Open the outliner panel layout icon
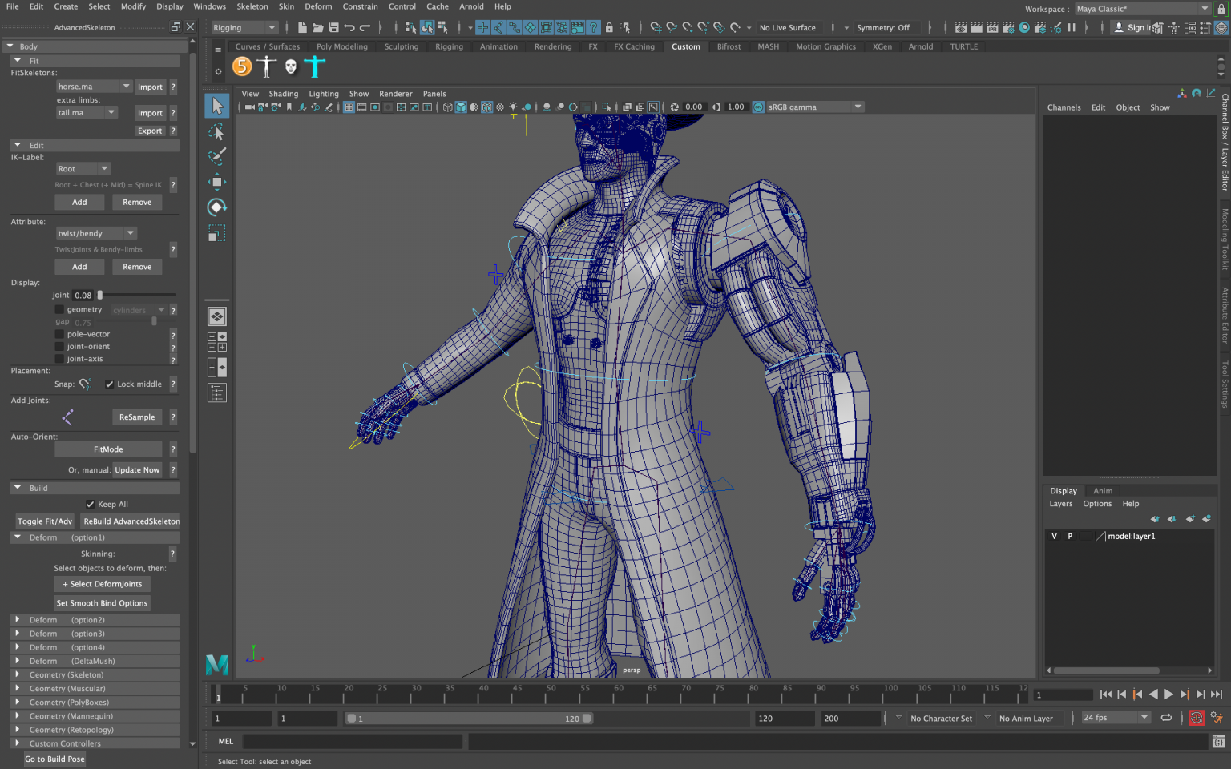Screen dimensions: 1231x769 (216, 393)
